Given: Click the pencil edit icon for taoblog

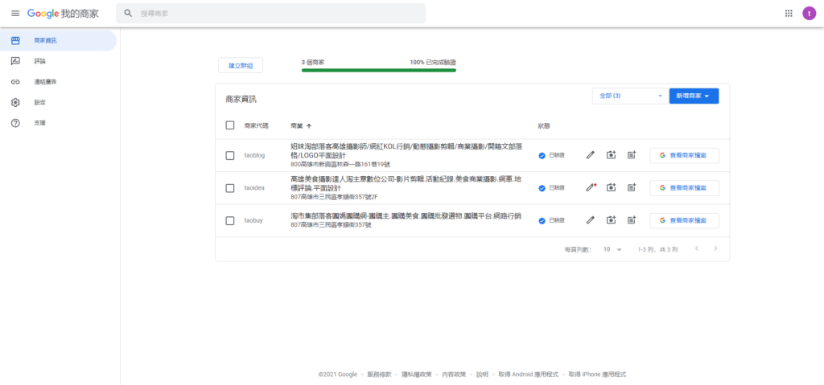Looking at the screenshot, I should point(590,155).
